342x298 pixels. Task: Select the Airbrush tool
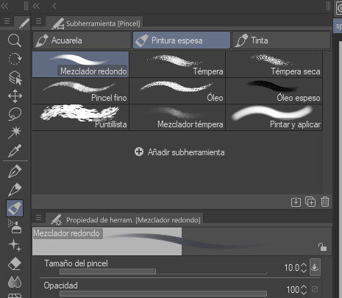(15, 227)
